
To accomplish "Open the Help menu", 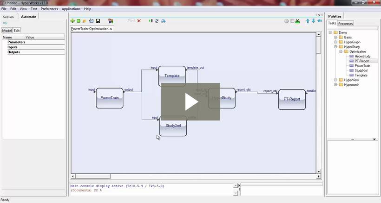I will [x=88, y=9].
